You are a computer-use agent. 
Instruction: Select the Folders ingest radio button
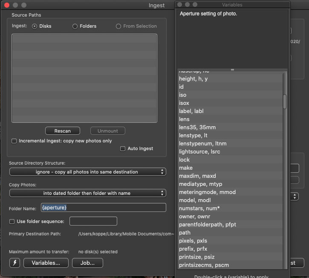click(75, 26)
